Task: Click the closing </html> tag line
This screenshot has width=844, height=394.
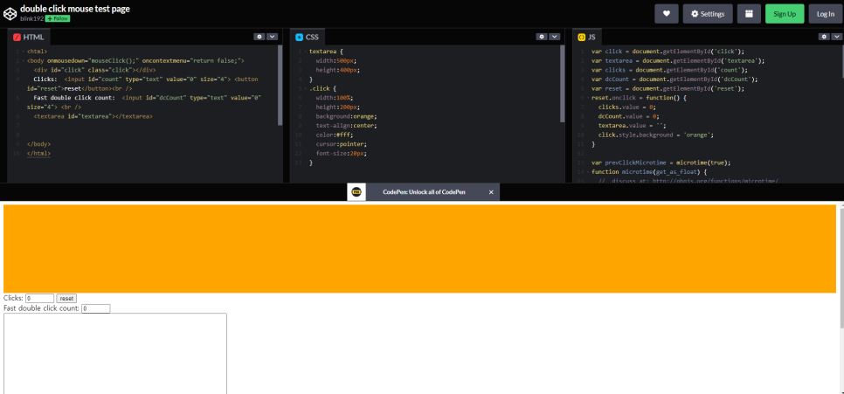Action: [38, 154]
